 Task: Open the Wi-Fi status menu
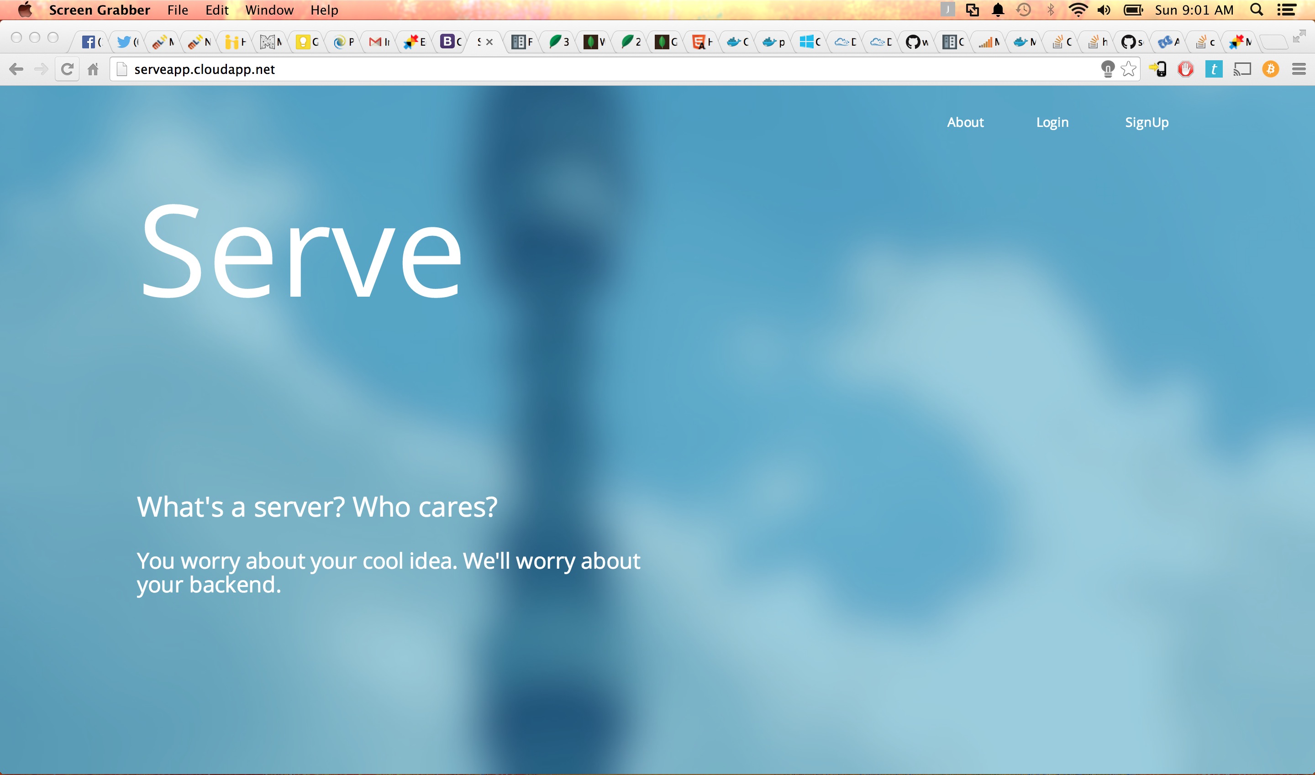tap(1078, 10)
